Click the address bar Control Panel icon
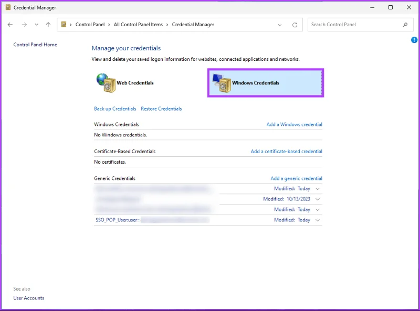Screen dimensions: 420x311 pos(64,24)
